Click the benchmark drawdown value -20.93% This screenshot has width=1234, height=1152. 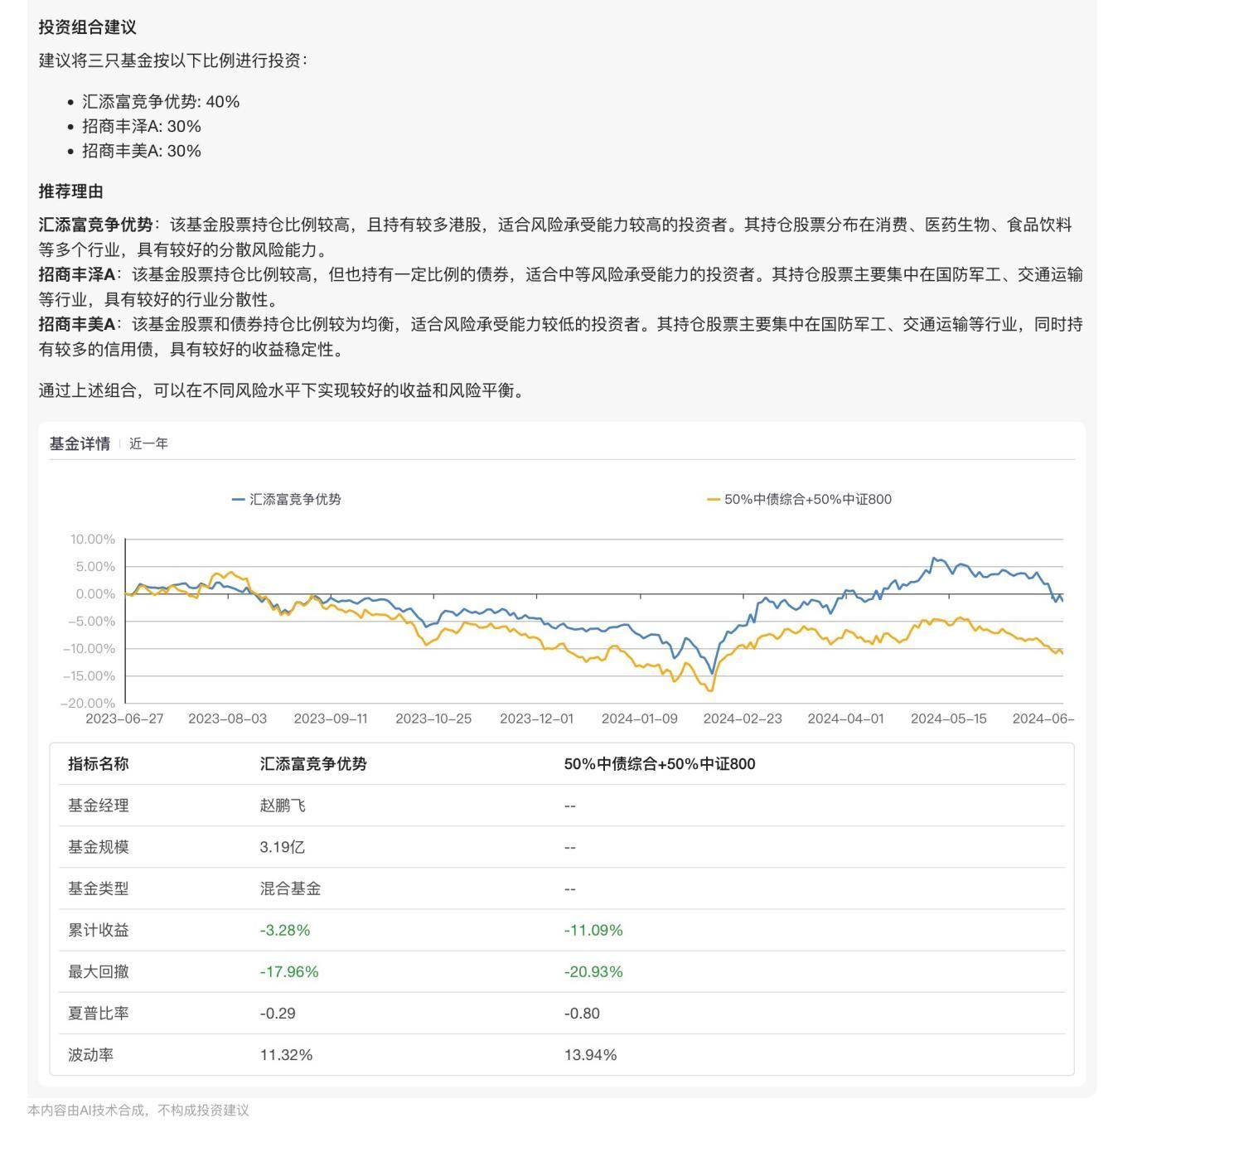pos(593,971)
